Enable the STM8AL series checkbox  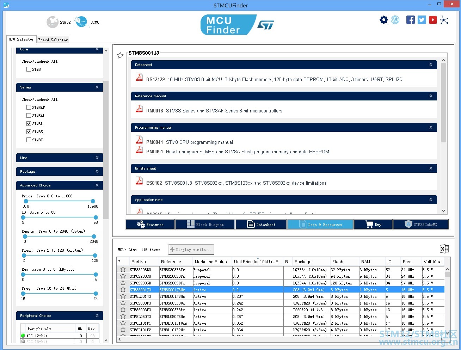(29, 116)
